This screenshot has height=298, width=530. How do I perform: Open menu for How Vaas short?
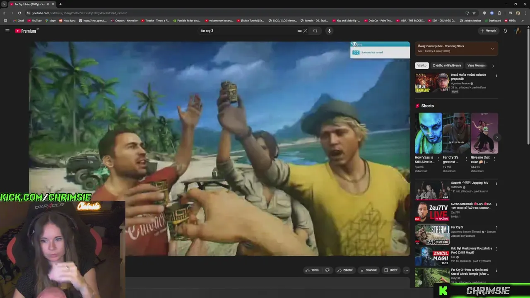pyautogui.click(x=438, y=159)
